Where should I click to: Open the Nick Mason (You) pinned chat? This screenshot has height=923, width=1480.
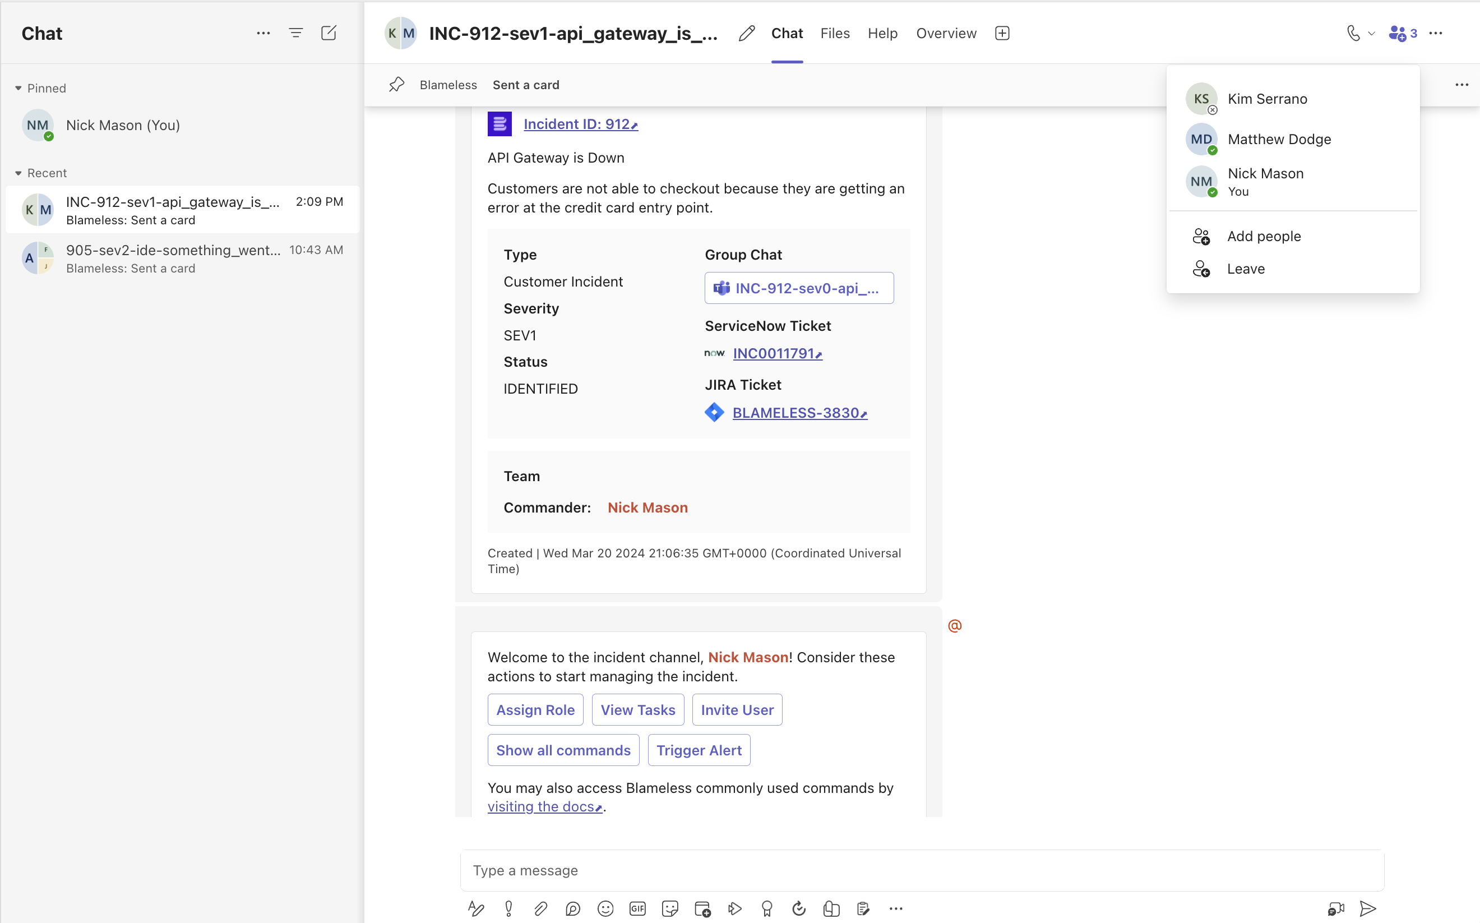click(x=182, y=125)
